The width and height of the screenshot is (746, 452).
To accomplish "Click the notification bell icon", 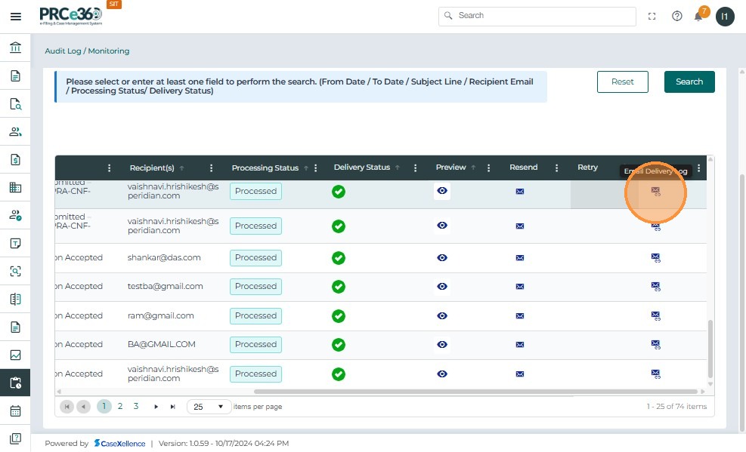I will (x=698, y=17).
